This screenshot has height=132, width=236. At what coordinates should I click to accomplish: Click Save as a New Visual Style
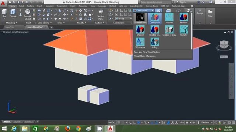pos(147,52)
